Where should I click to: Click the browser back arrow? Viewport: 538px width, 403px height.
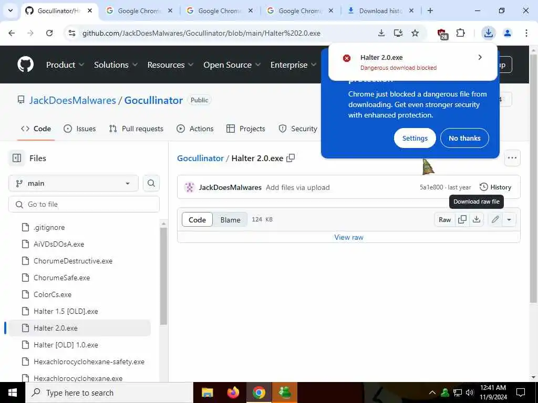[x=12, y=33]
